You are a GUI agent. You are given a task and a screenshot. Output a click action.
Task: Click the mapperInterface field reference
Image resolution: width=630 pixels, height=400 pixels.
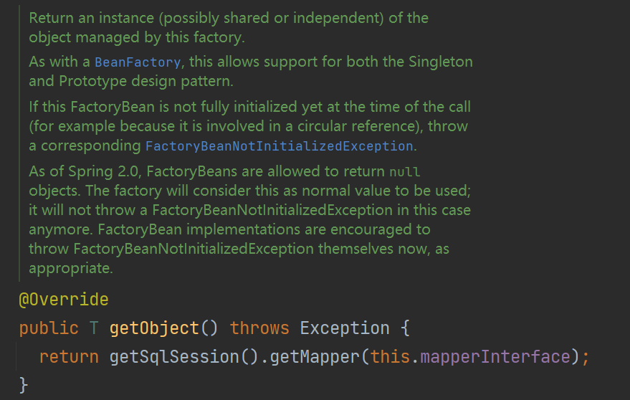tap(494, 356)
